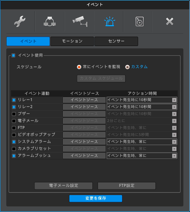Switch to the モーション tab
This screenshot has height=212, width=190.
coord(72,41)
